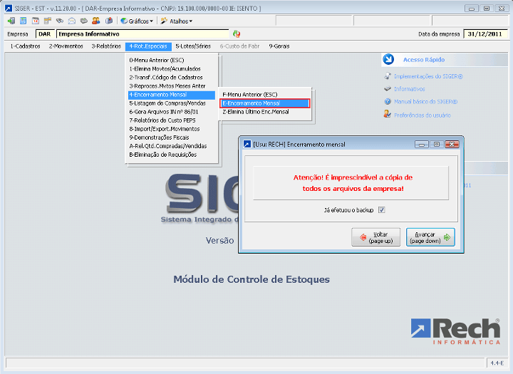The image size is (513, 374).
Task: Open the Informativos link
Action: point(409,89)
